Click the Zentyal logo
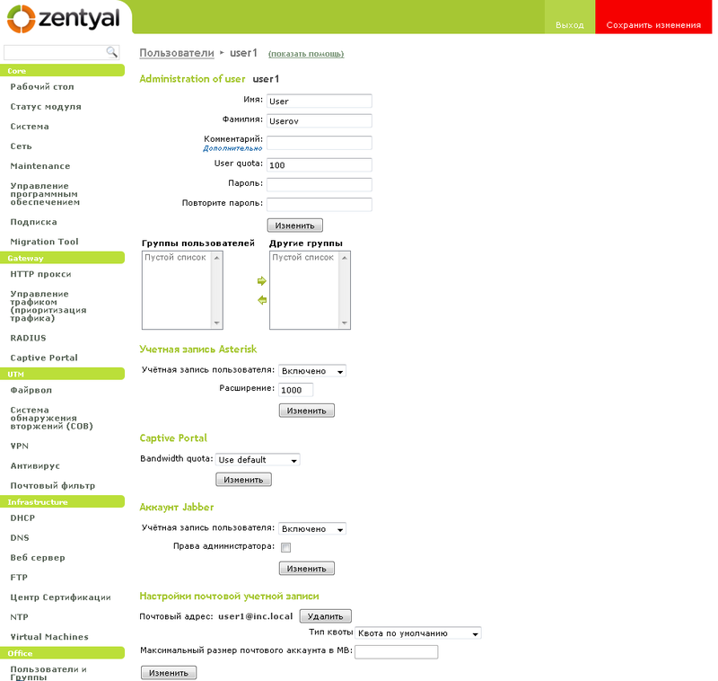 pyautogui.click(x=63, y=19)
